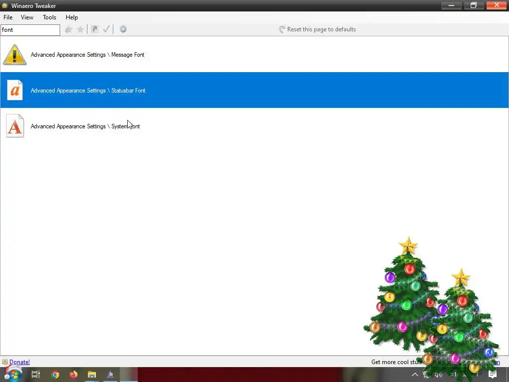Screen dimensions: 509x382
Task: Click the checkmark toolbar icon
Action: pos(106,29)
